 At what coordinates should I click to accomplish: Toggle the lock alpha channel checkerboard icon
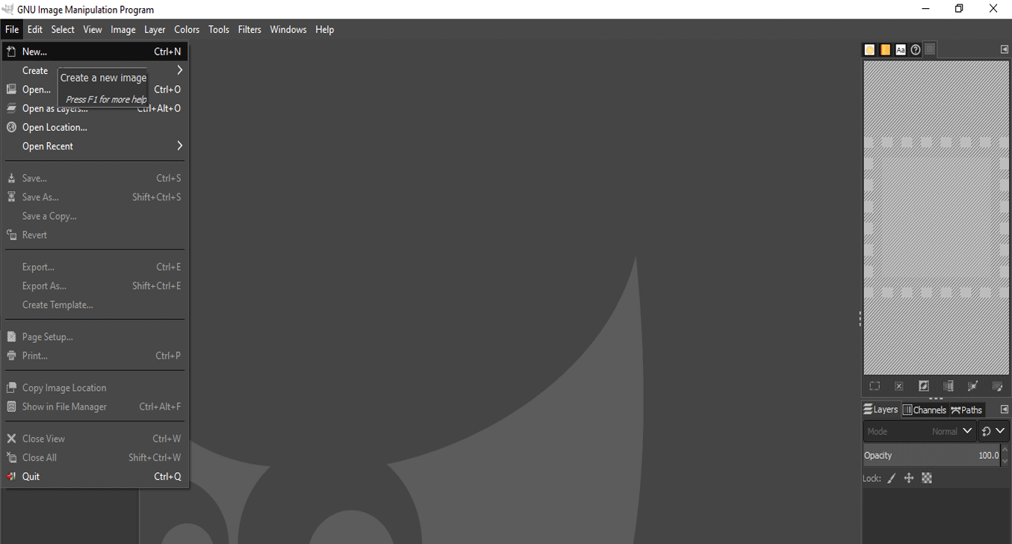coord(927,478)
